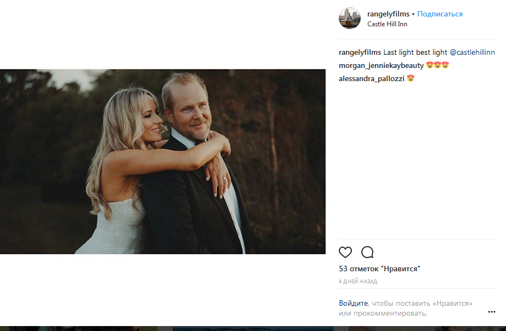Click the Войдите login link
The image size is (506, 331).
pyautogui.click(x=353, y=303)
